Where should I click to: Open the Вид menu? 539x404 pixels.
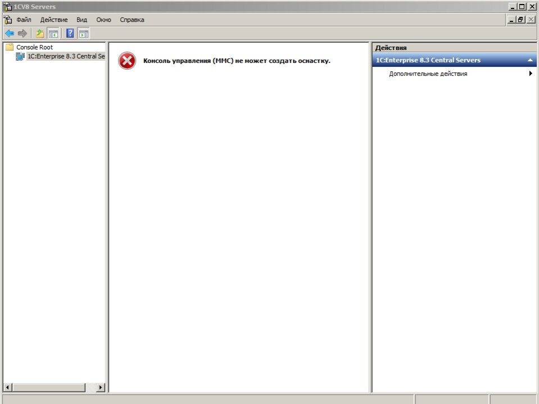click(x=82, y=20)
